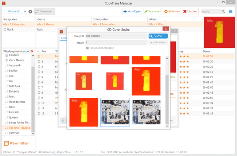Select the large red cover in middle row

click(x=146, y=81)
